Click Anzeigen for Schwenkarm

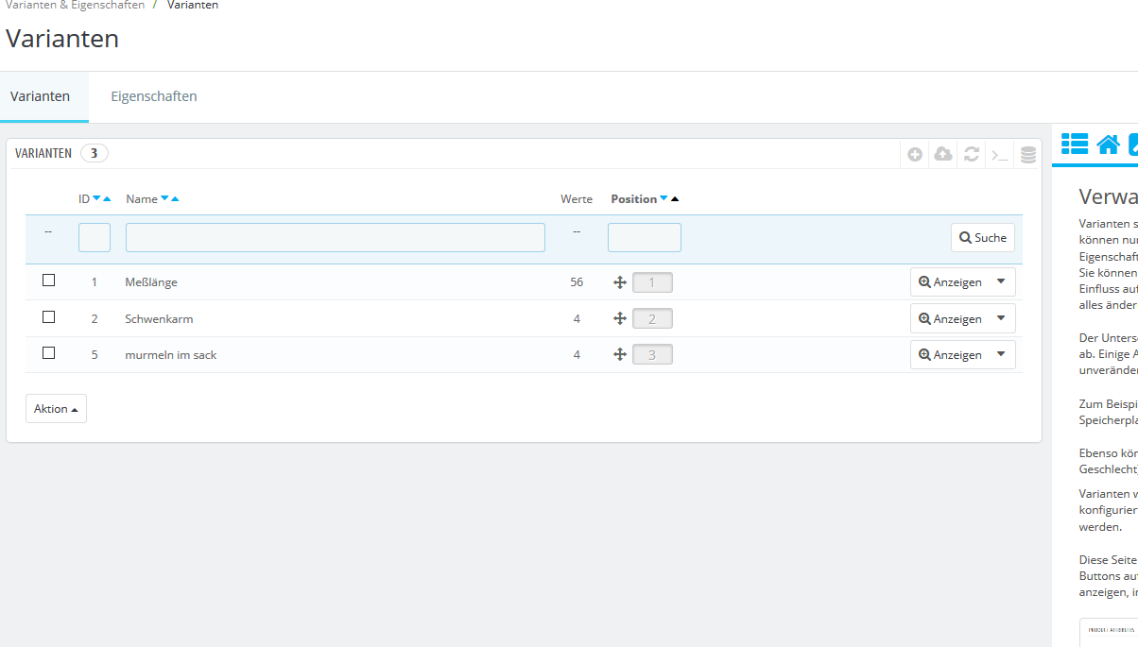point(951,318)
